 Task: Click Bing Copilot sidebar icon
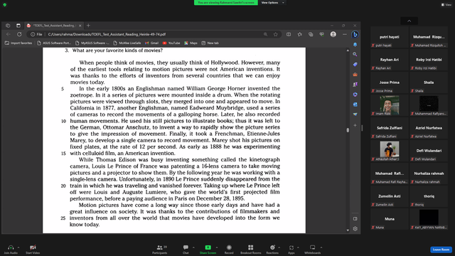[x=355, y=34]
